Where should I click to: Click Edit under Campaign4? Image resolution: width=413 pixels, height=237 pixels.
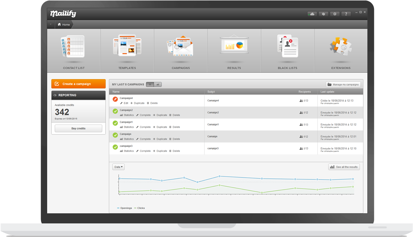point(124,103)
